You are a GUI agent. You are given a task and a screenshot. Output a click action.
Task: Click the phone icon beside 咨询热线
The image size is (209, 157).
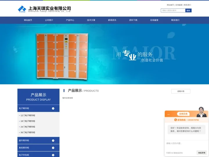pyautogui.click(x=176, y=120)
